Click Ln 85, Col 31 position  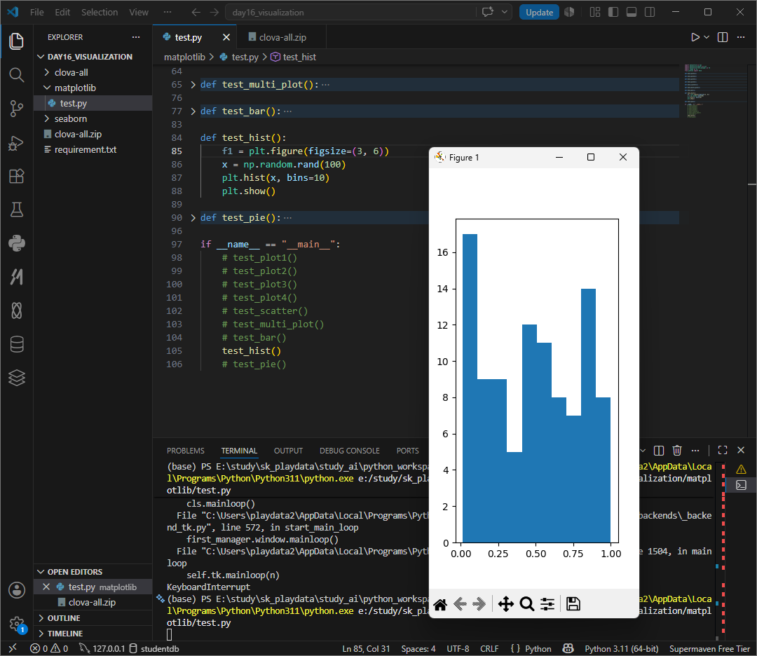click(366, 649)
